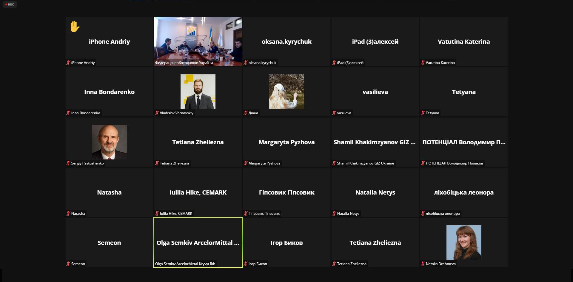Select the large Margaryta Pyzhova name in tile
Screen dimensions: 573x282
tap(286, 142)
